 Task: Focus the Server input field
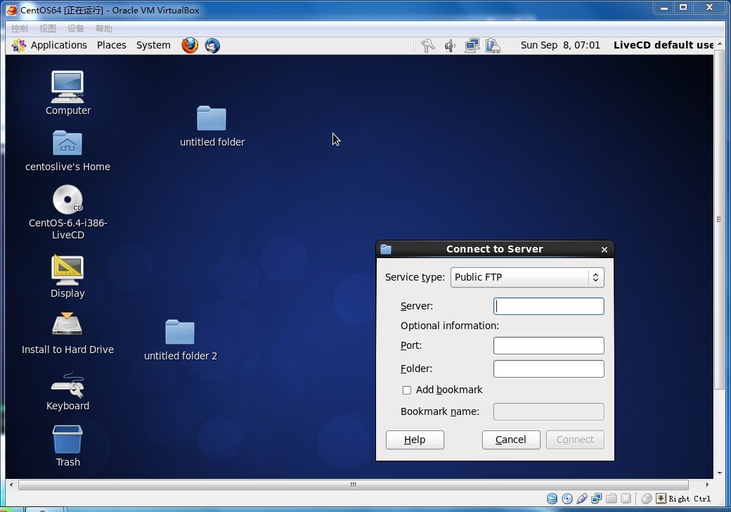coord(549,307)
